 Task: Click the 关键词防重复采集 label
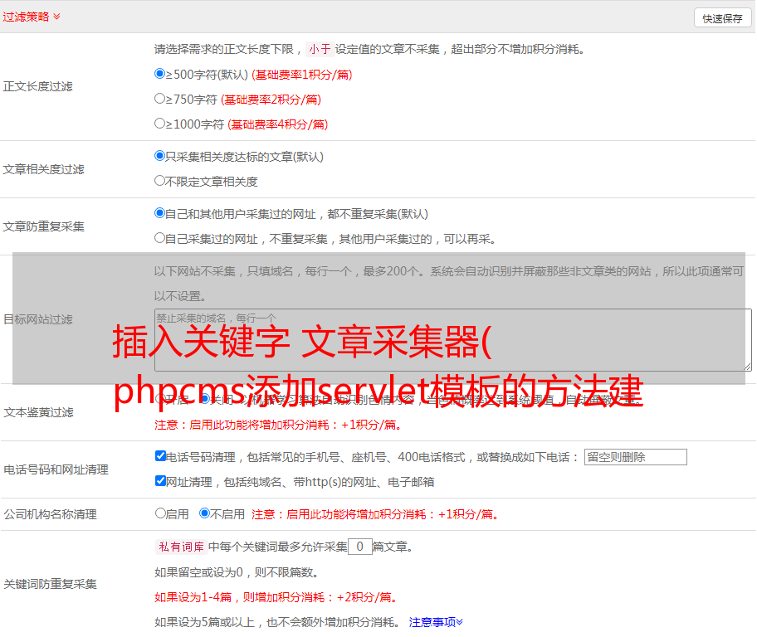[x=50, y=584]
